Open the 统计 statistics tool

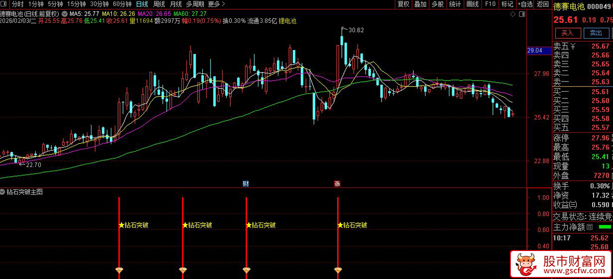click(x=455, y=4)
